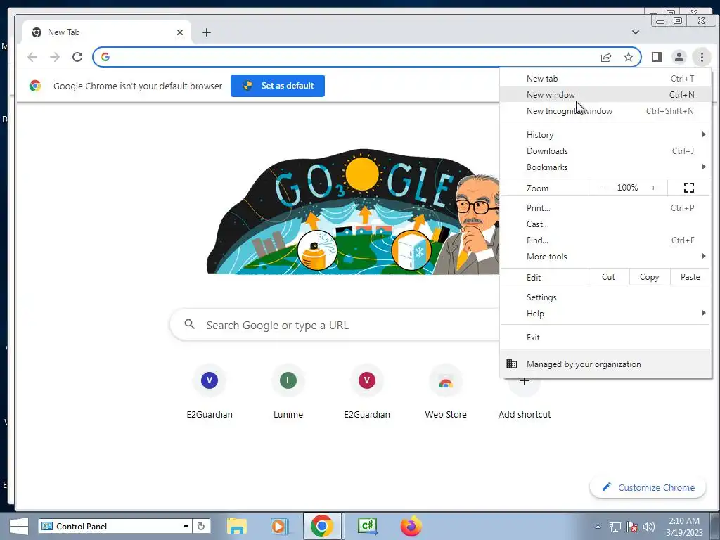Click Add shortcut tile
720x540 pixels.
point(525,399)
